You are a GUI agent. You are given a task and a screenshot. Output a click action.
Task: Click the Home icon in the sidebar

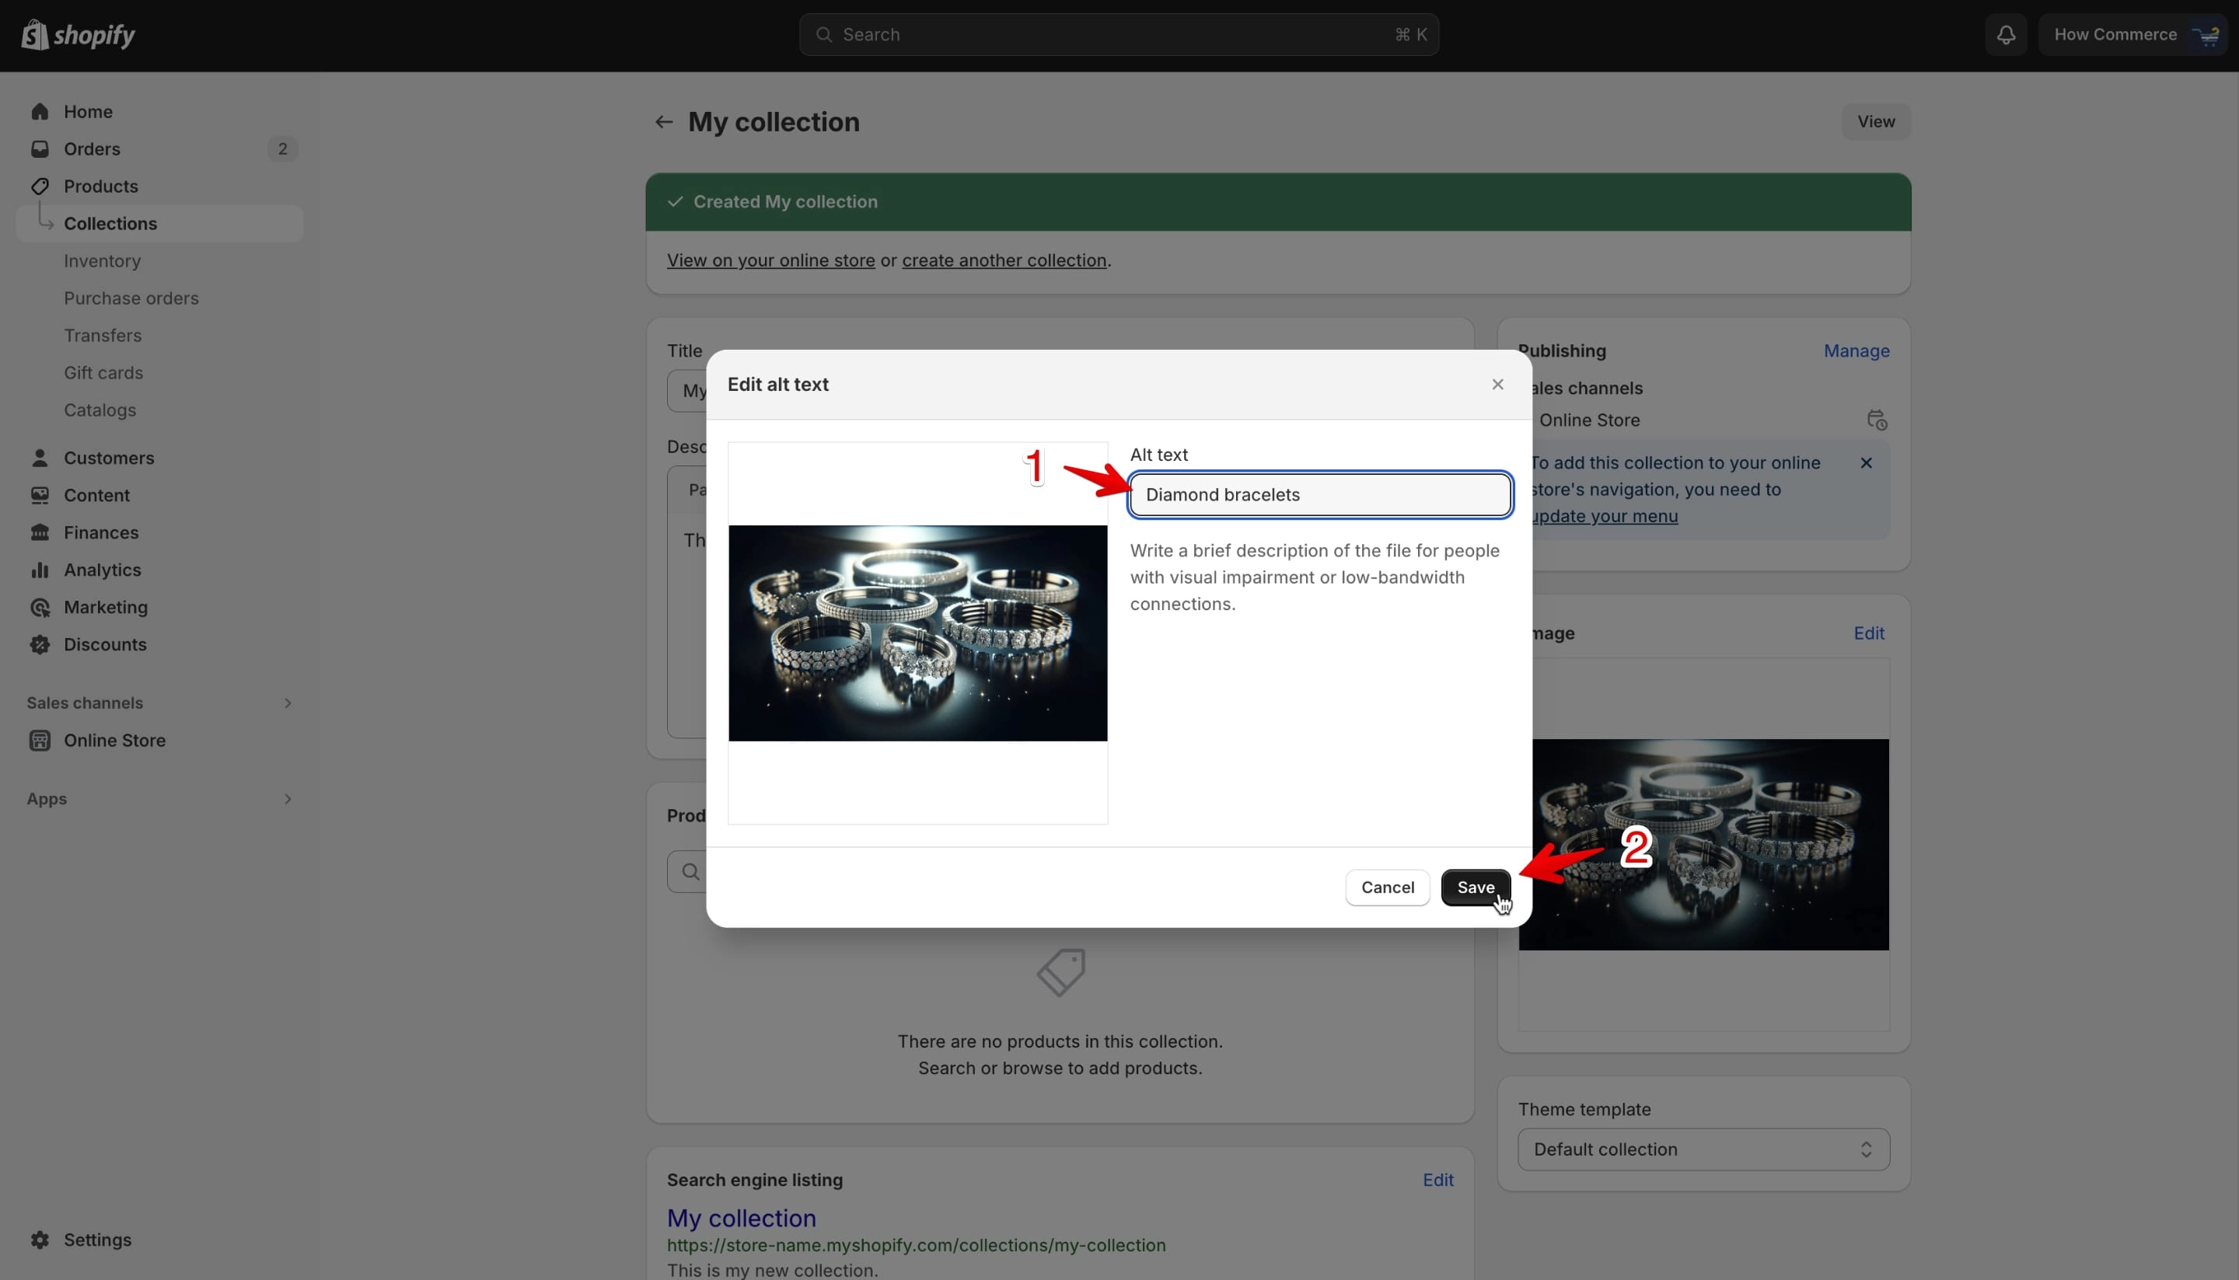[x=40, y=112]
